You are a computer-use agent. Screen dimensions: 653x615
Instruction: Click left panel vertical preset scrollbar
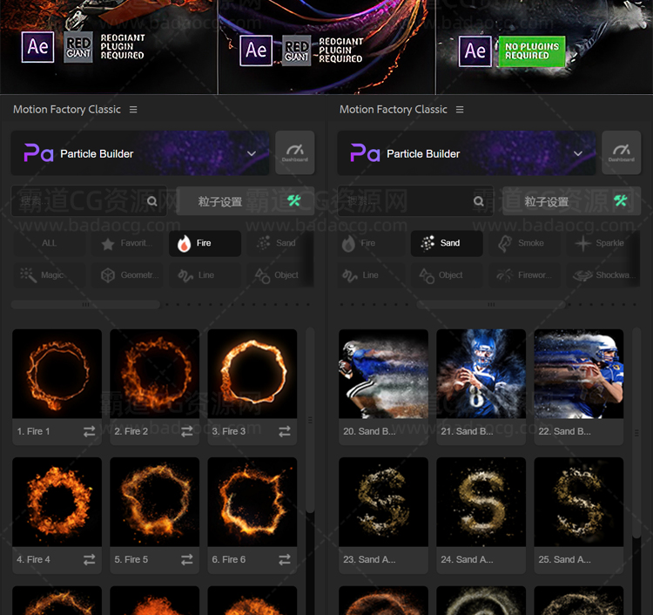pyautogui.click(x=310, y=420)
